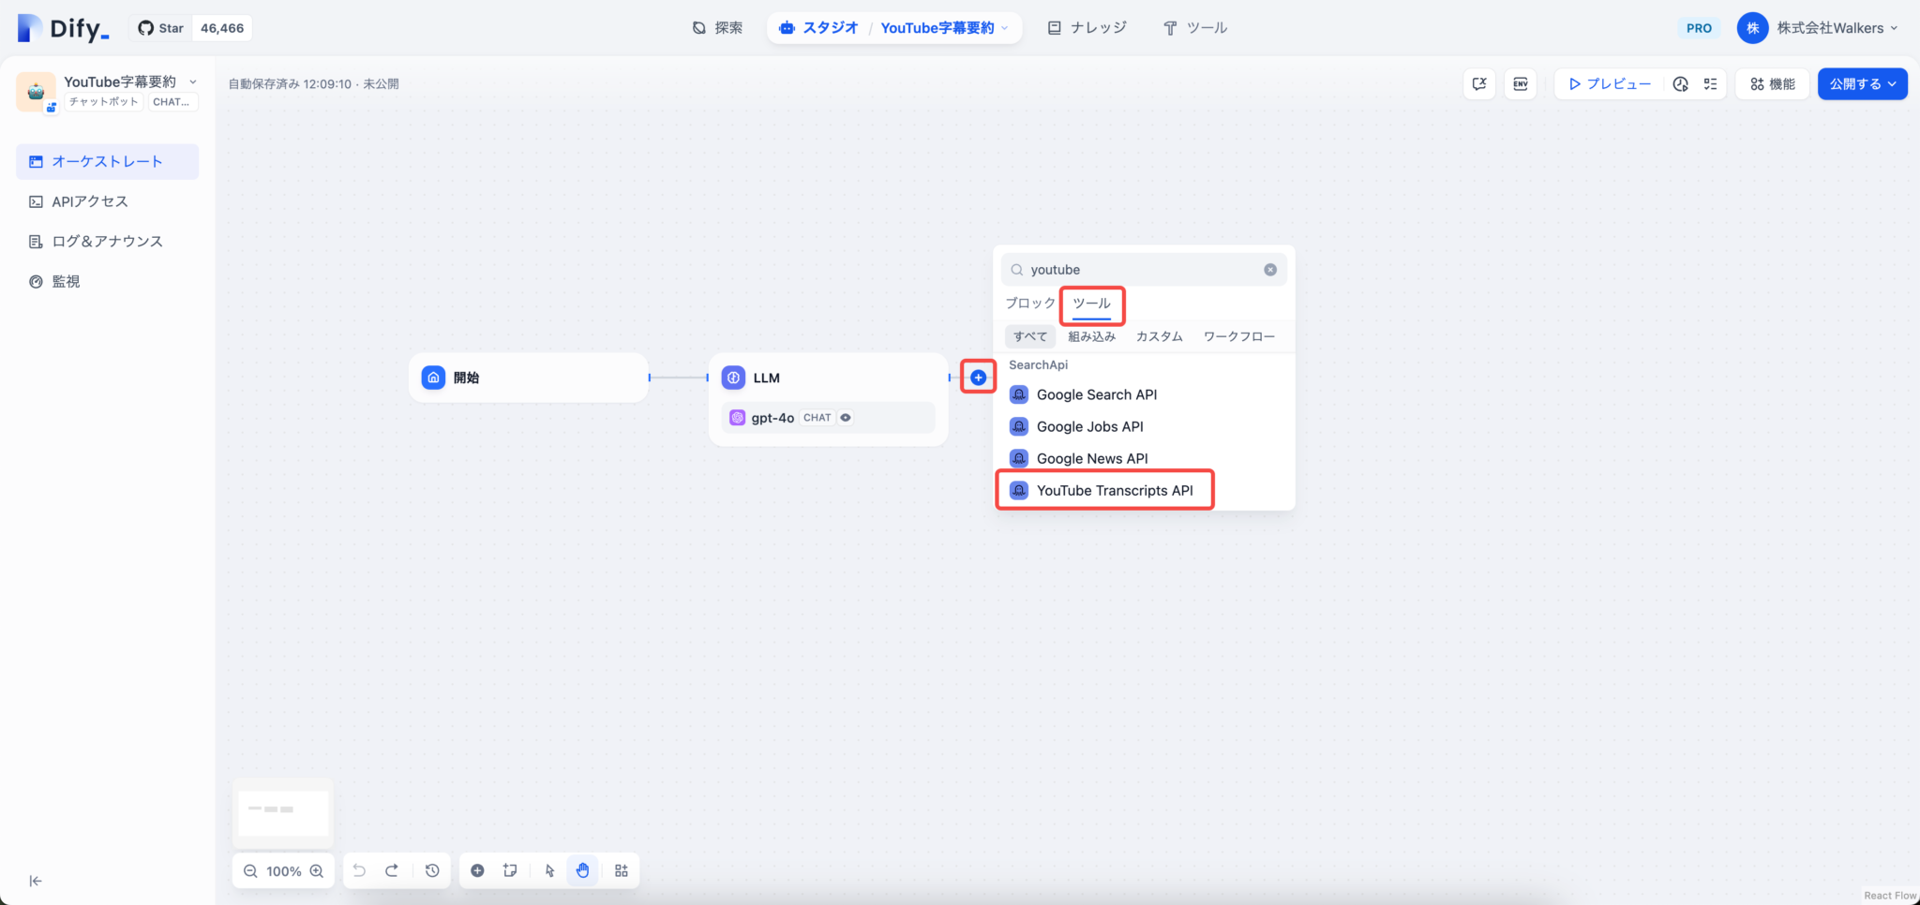
Task: Open the 公開する publish dropdown
Action: pyautogui.click(x=1861, y=83)
